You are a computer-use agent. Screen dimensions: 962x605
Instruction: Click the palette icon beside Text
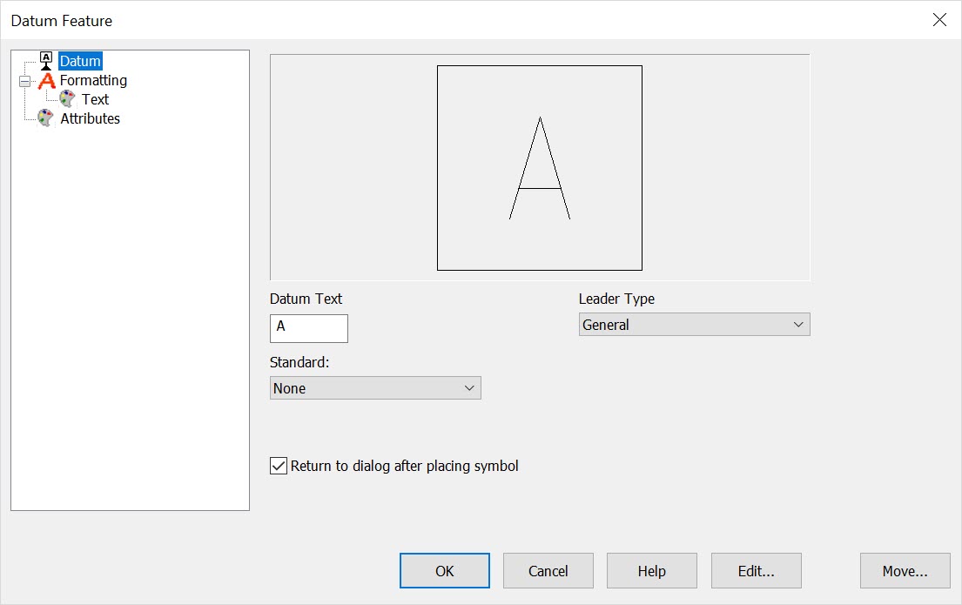pyautogui.click(x=67, y=98)
